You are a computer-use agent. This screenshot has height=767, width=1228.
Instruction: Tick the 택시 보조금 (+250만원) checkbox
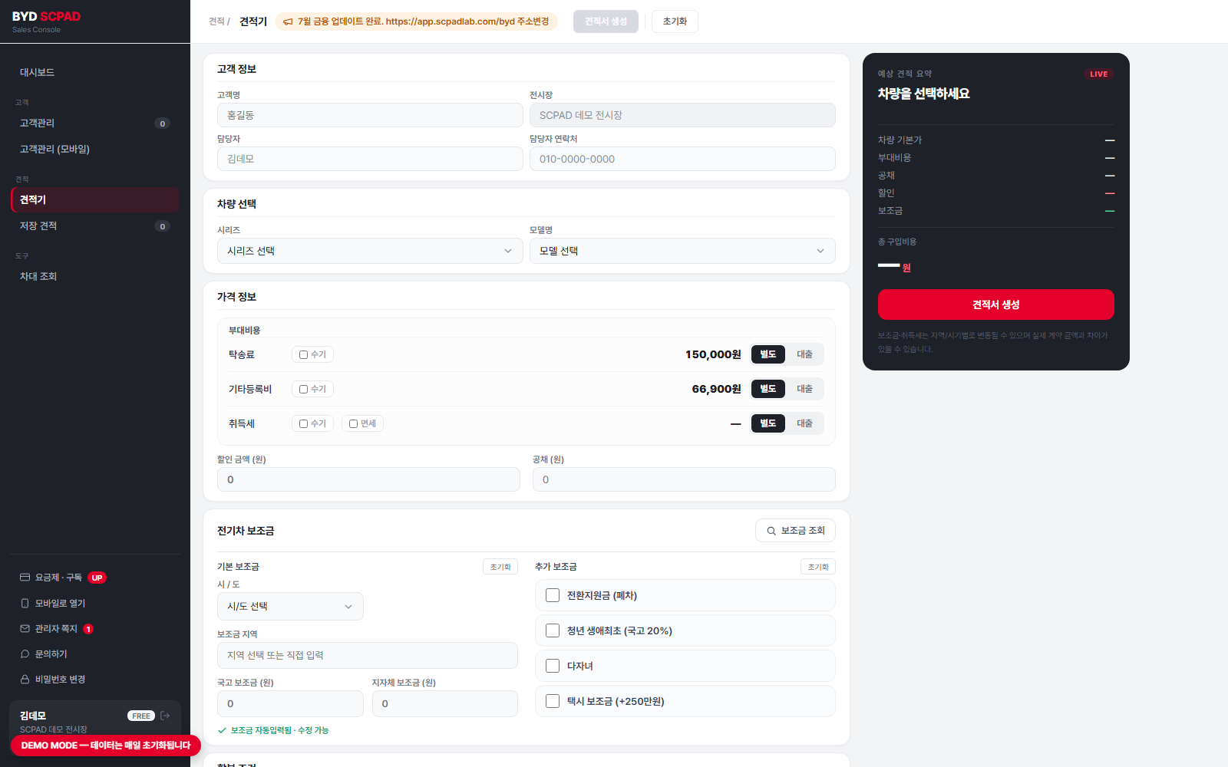coord(553,701)
